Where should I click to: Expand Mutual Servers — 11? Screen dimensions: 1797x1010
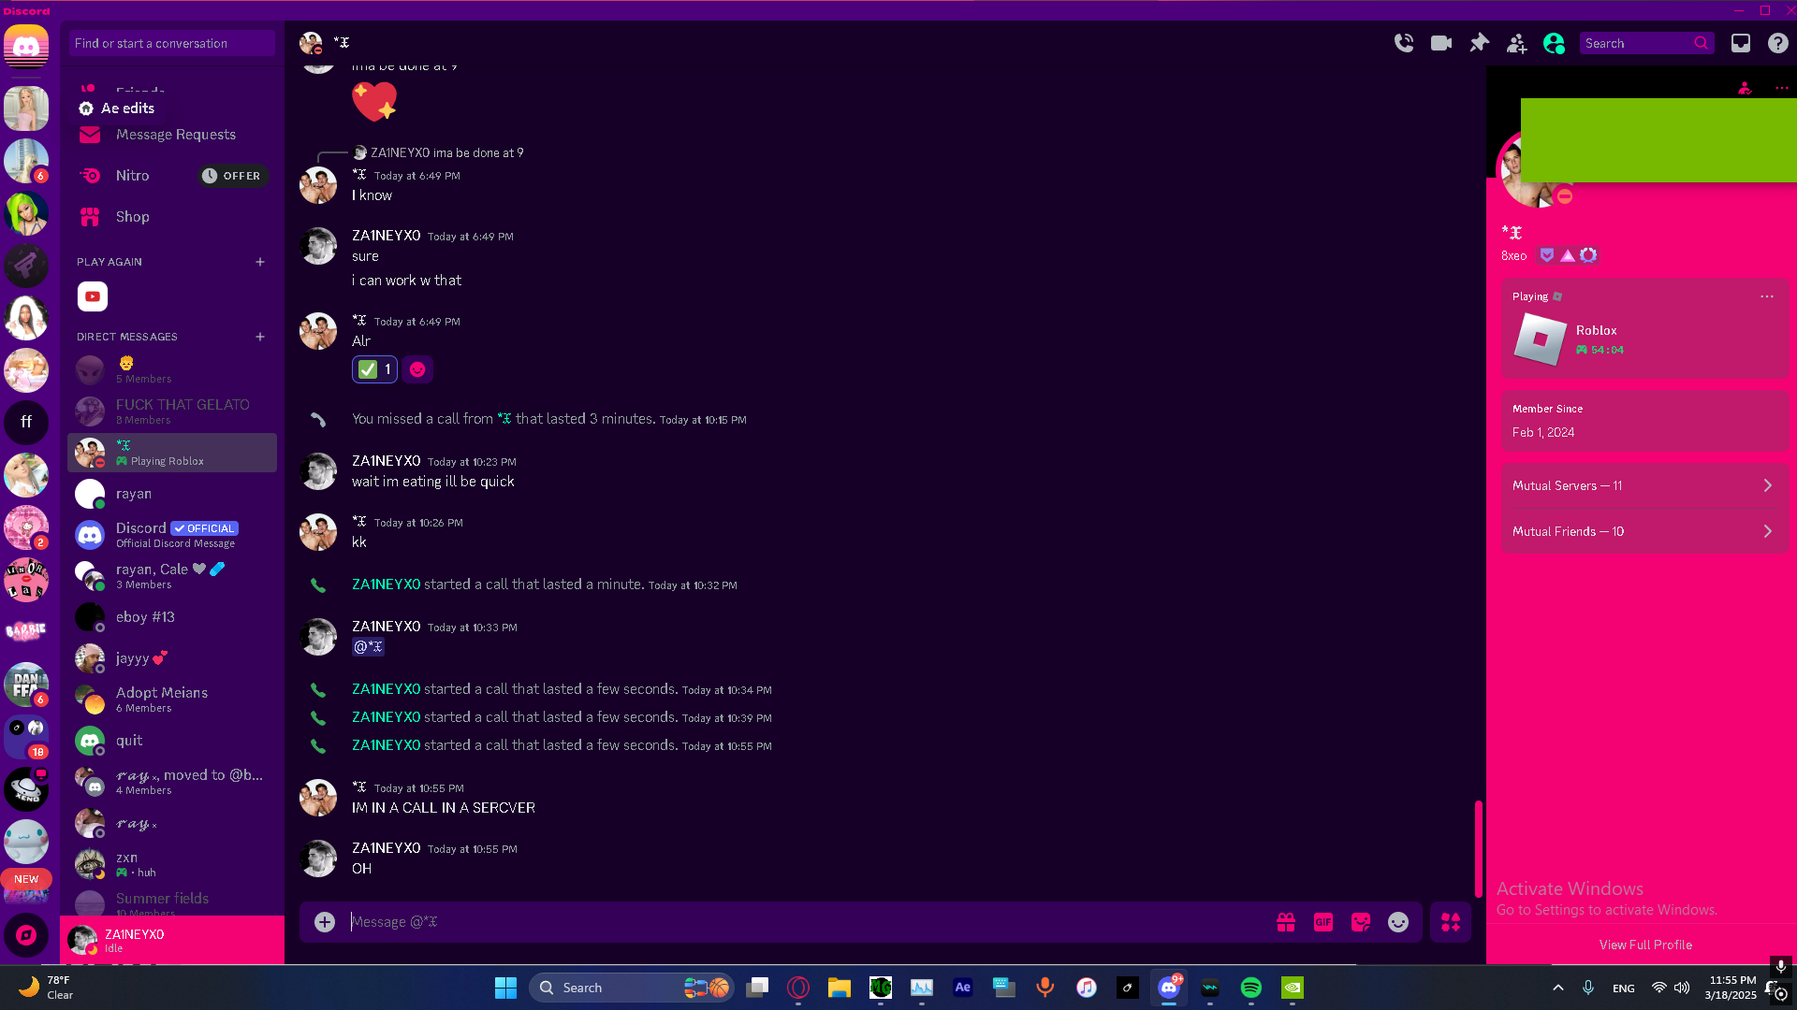click(1644, 485)
